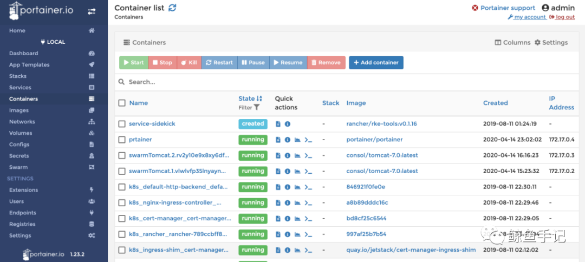Open logs icon for k8s_ingress-shim container

(x=278, y=250)
